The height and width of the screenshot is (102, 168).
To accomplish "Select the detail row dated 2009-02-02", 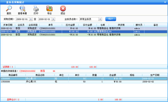I will [x=84, y=82].
